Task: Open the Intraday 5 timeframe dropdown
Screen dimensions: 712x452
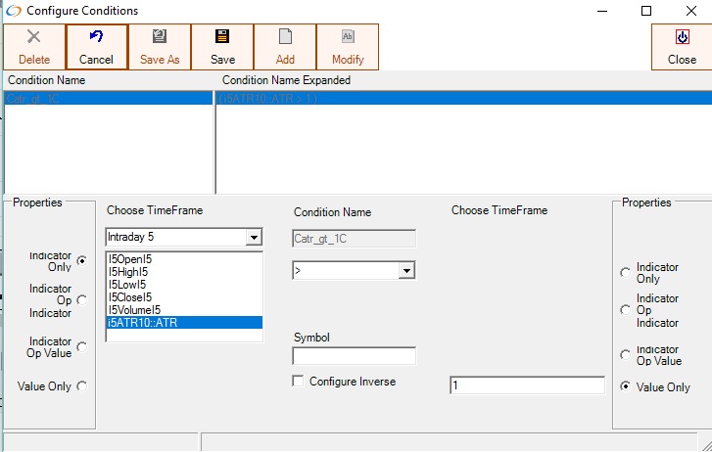Action: pos(255,238)
